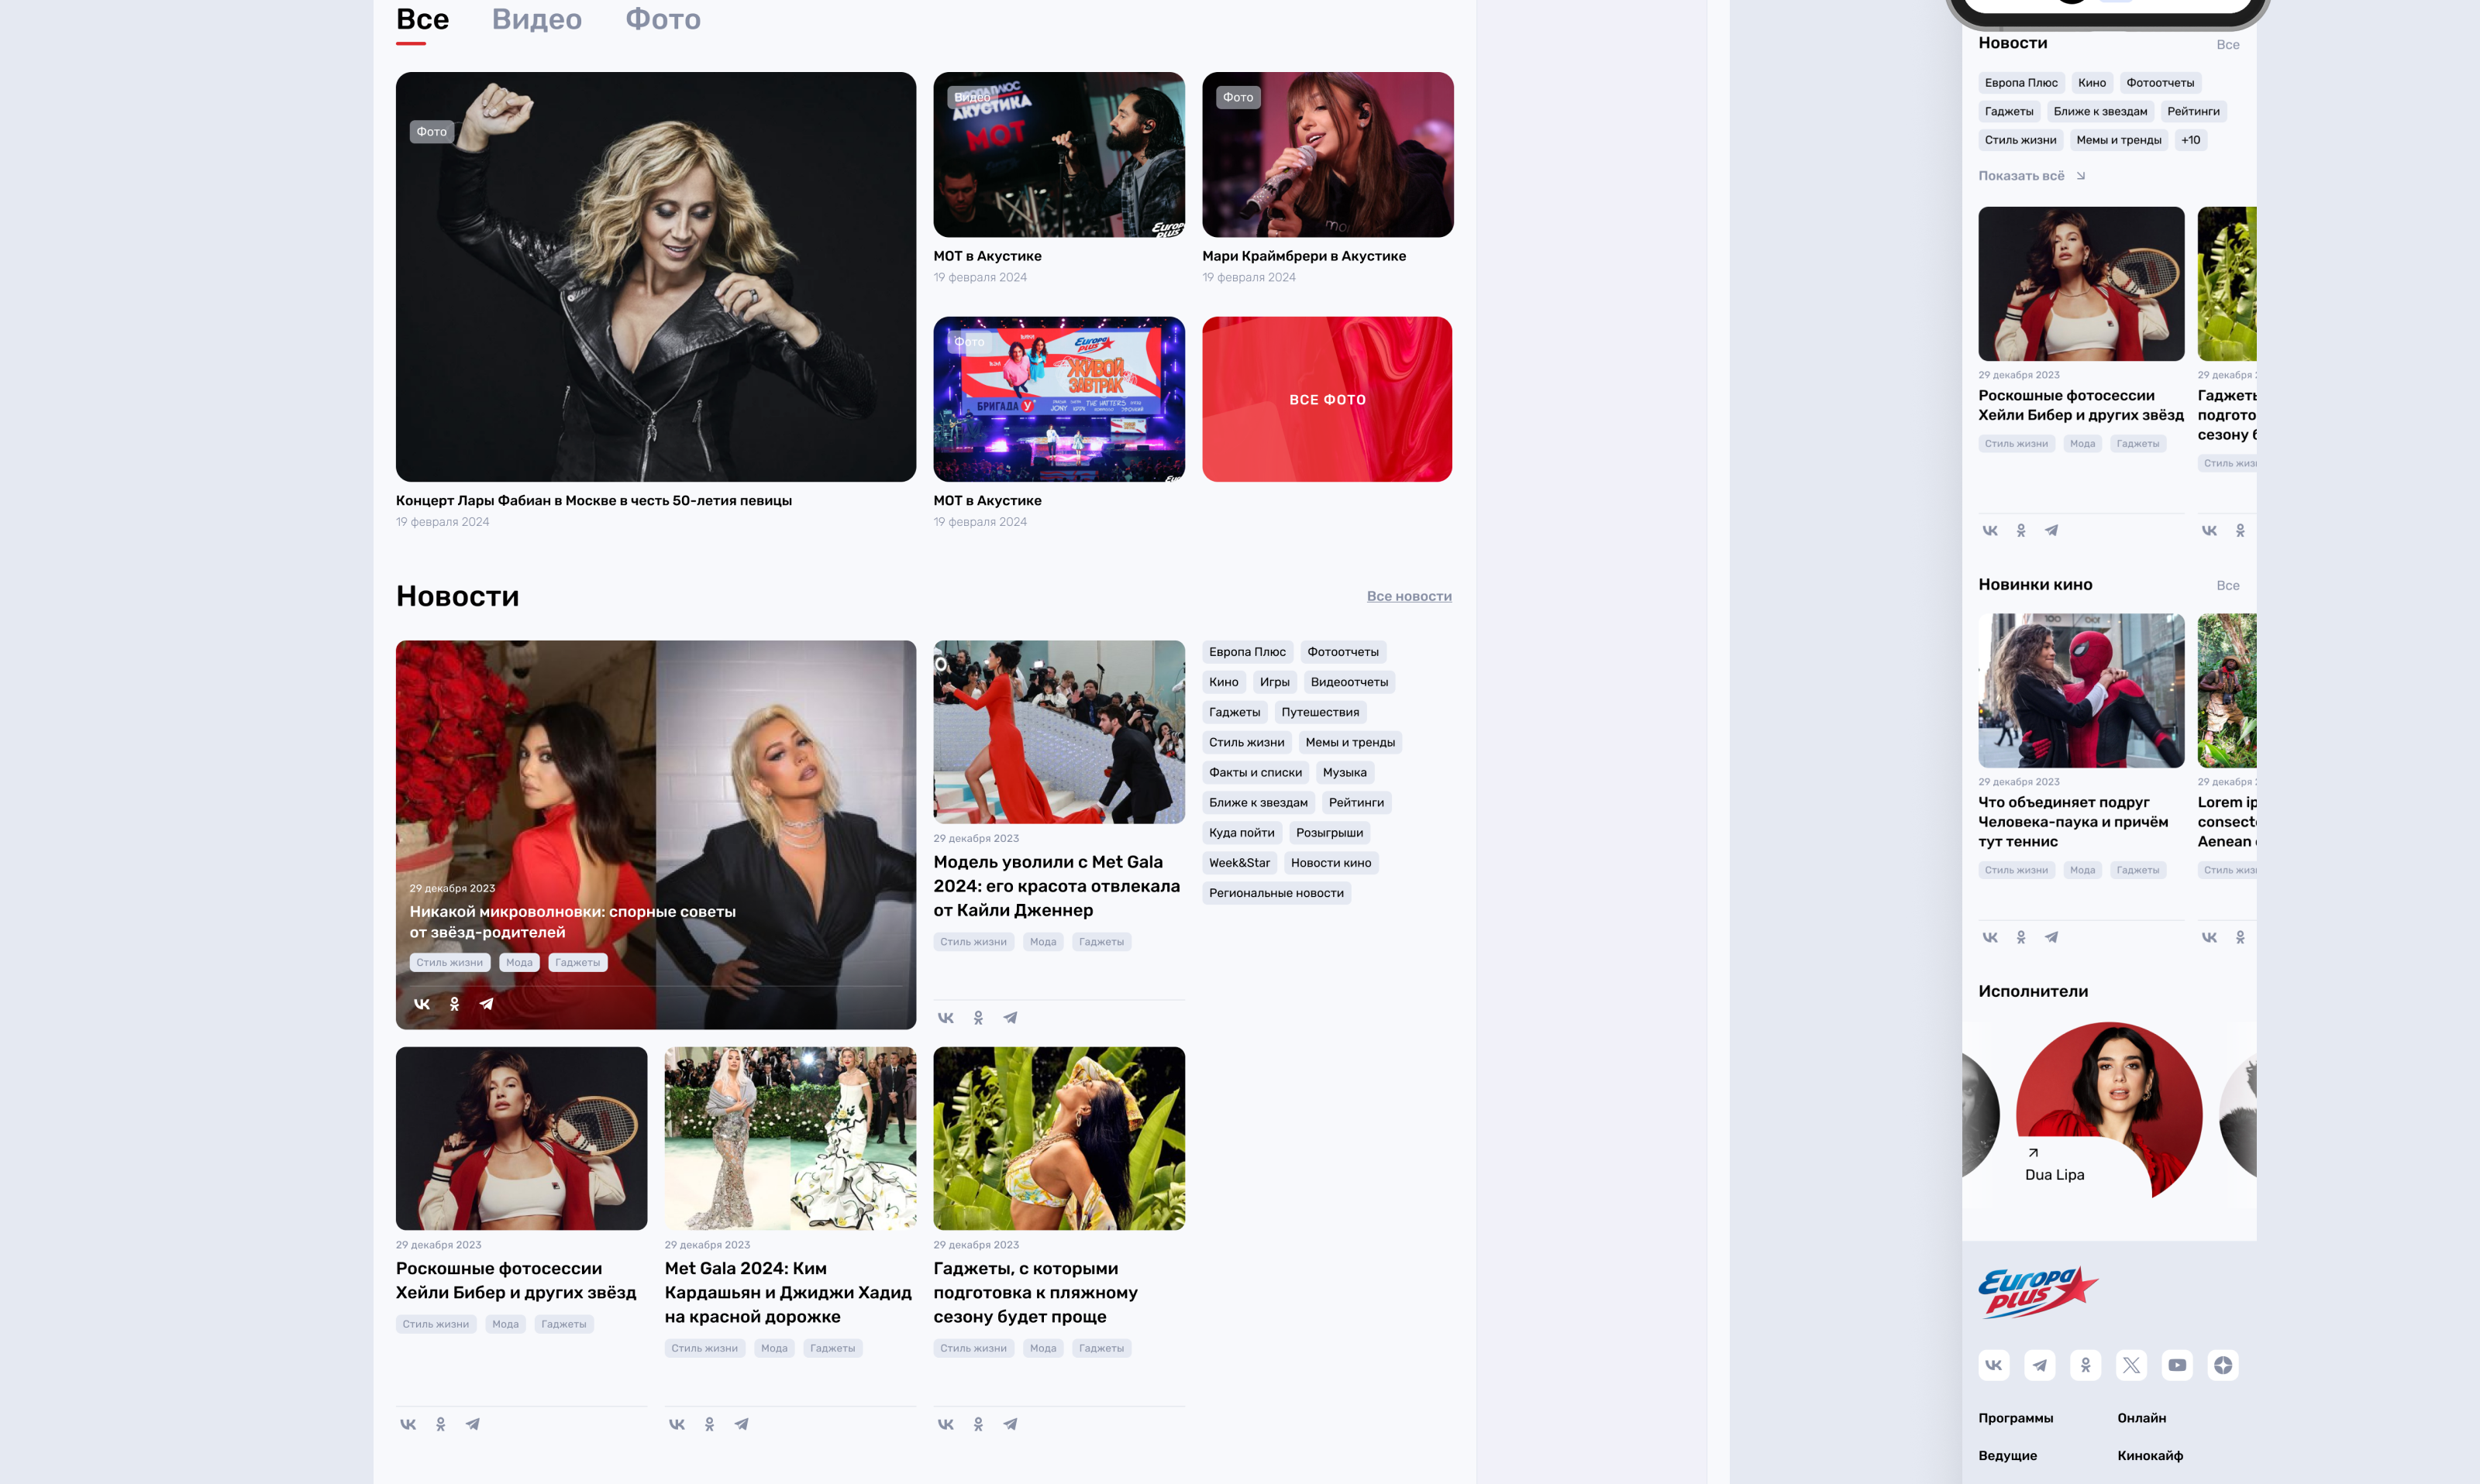The image size is (2480, 1484).
Task: Share the beach gadgets article on Telegram
Action: click(1011, 1424)
